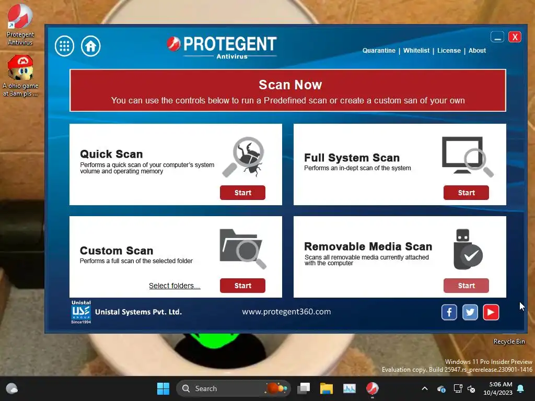This screenshot has width=535, height=401.
Task: Click the muted volume tray icon
Action: 471,388
